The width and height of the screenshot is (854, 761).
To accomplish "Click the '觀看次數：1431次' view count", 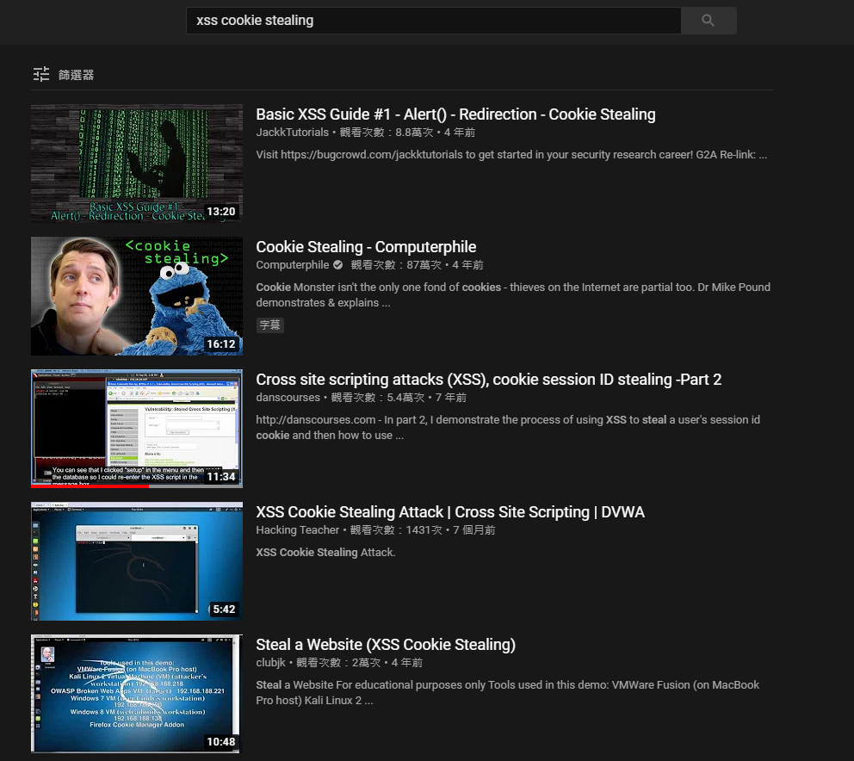I will point(396,530).
